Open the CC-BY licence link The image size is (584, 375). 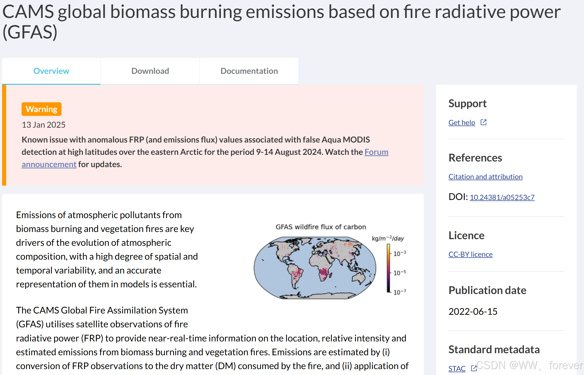pyautogui.click(x=470, y=254)
